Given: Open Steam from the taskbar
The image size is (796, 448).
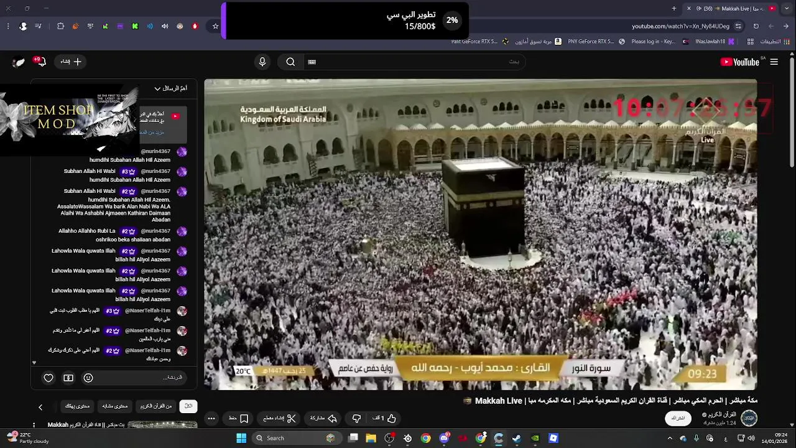Looking at the screenshot, I should click(x=517, y=438).
